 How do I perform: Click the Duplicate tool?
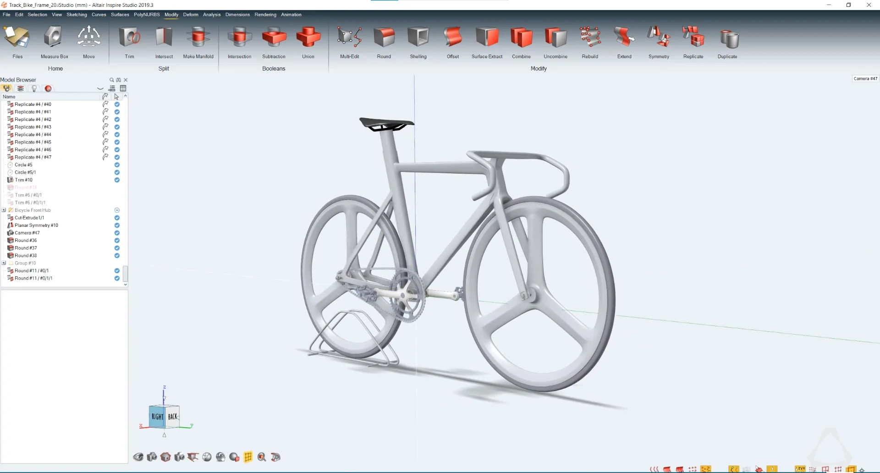click(727, 42)
